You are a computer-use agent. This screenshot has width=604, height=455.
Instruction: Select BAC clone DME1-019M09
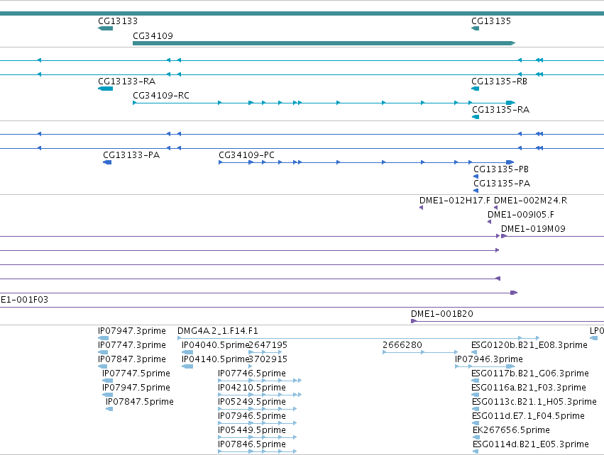pos(533,229)
